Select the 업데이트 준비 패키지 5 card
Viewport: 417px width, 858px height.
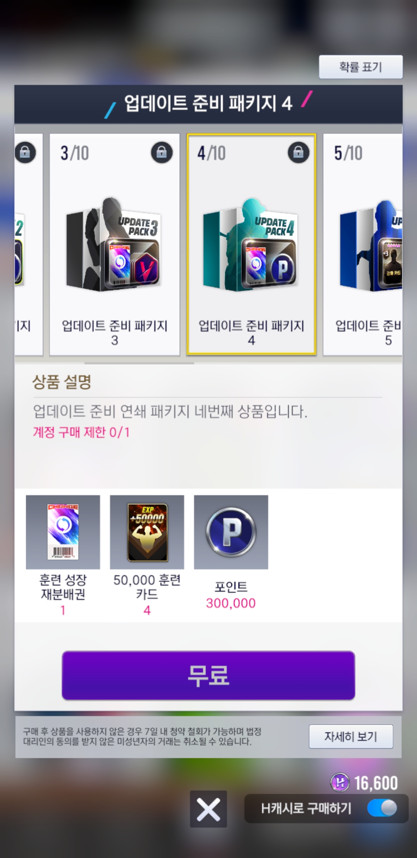(x=363, y=244)
